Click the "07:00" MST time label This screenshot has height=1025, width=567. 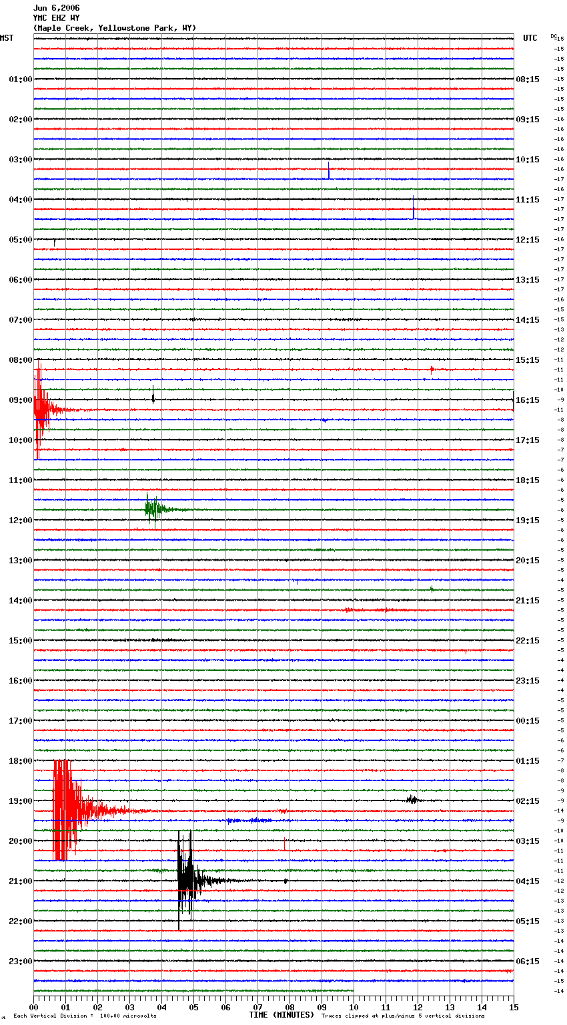21,320
